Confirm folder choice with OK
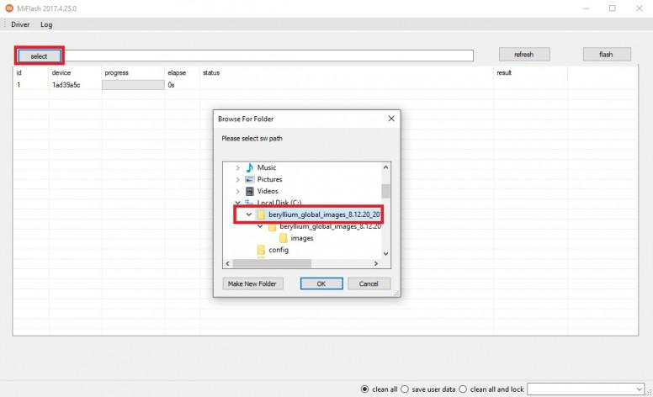The height and width of the screenshot is (397, 653). (x=321, y=283)
